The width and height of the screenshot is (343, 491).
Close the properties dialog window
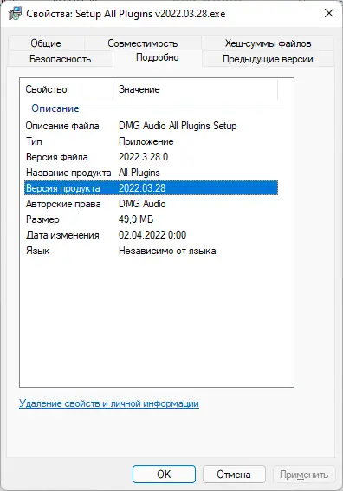tap(329, 13)
